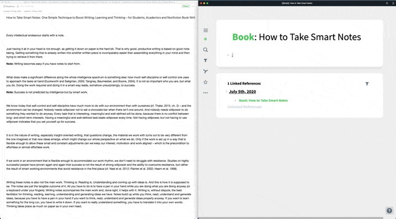The height and width of the screenshot is (219, 396).
Task: Click paragraph starting 'If we work in an environment'
Action: pos(97,165)
